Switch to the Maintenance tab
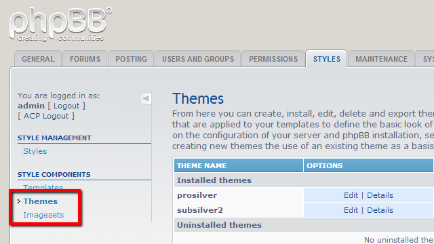The height and width of the screenshot is (244, 434). tap(381, 59)
